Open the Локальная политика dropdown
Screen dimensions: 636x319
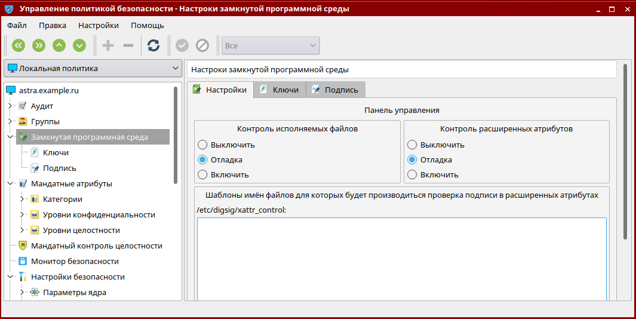(x=93, y=68)
